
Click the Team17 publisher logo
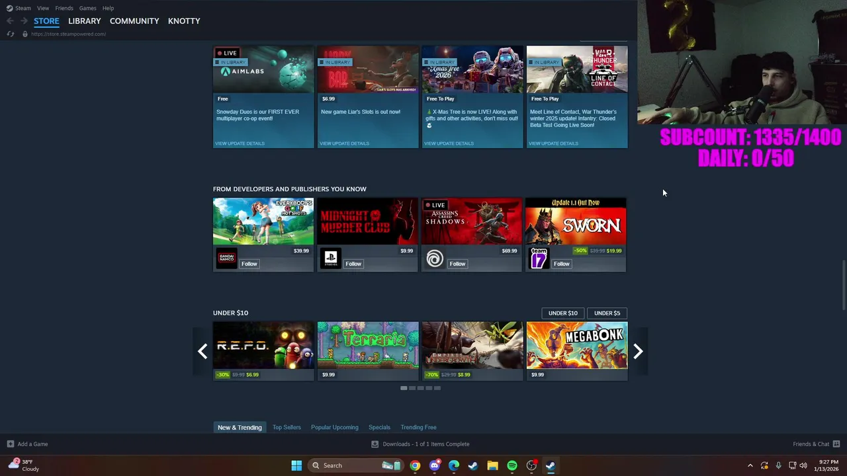(539, 258)
